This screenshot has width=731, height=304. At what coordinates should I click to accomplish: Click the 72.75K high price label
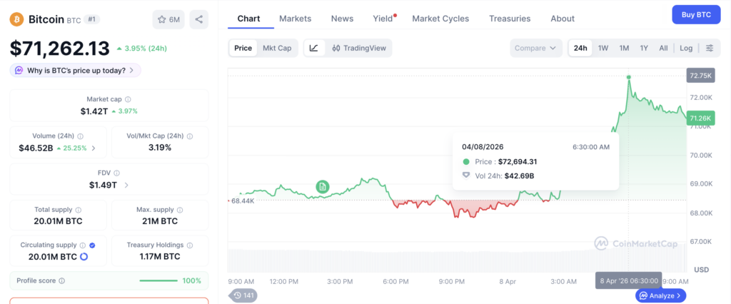tap(701, 76)
